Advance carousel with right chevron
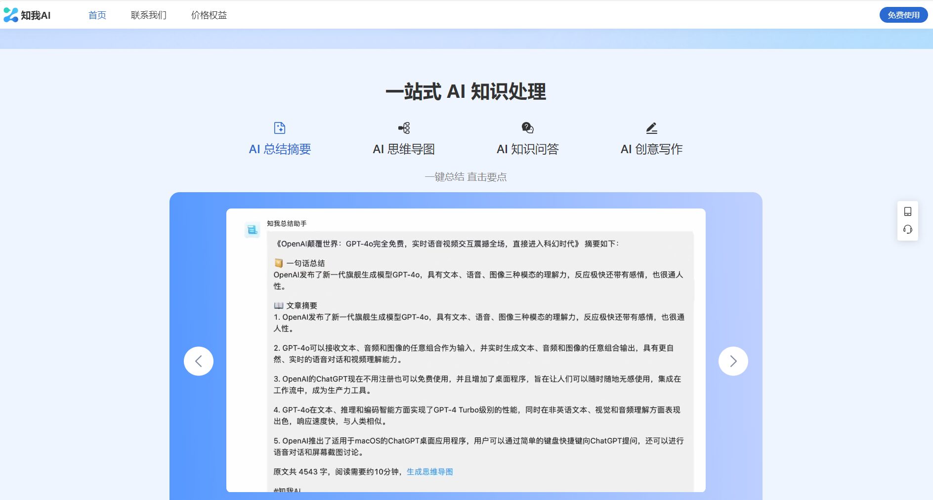 (733, 361)
